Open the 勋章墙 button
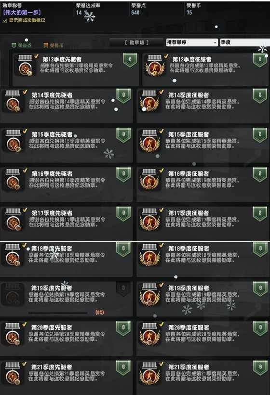The image size is (270, 395). pyautogui.click(x=136, y=42)
